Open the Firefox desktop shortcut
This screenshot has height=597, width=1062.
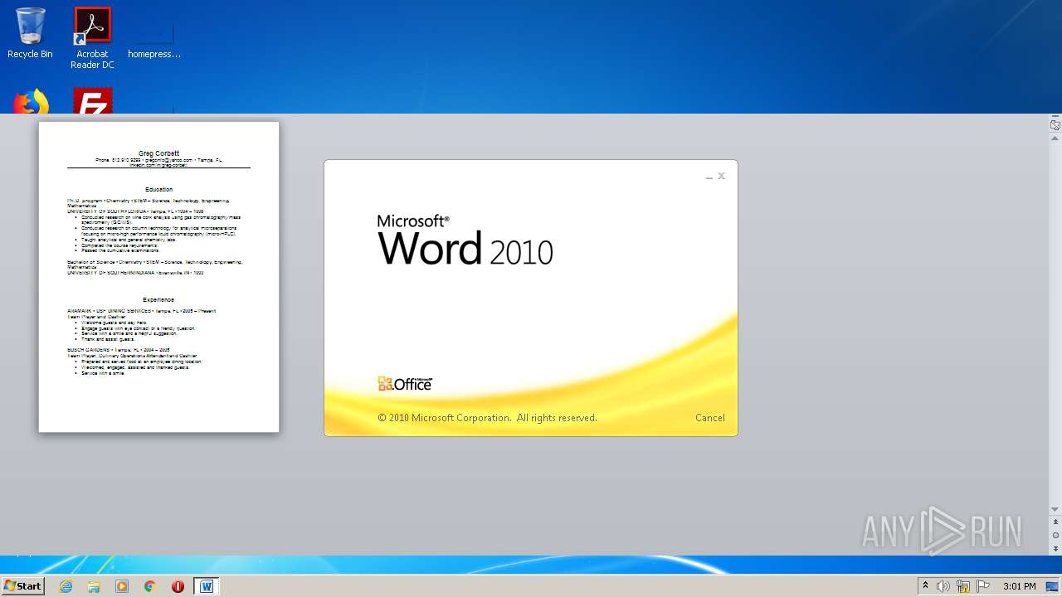[31, 101]
